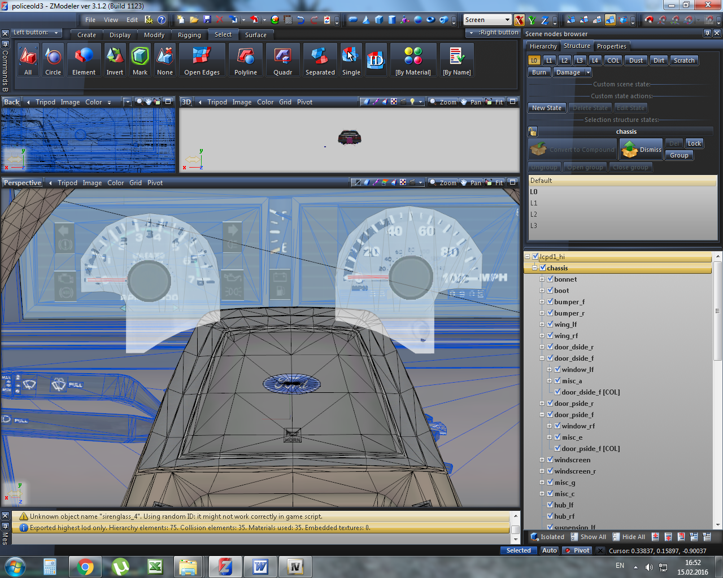Viewport: 723px width, 578px height.
Task: Select the Polyline selection tool
Action: click(x=246, y=60)
